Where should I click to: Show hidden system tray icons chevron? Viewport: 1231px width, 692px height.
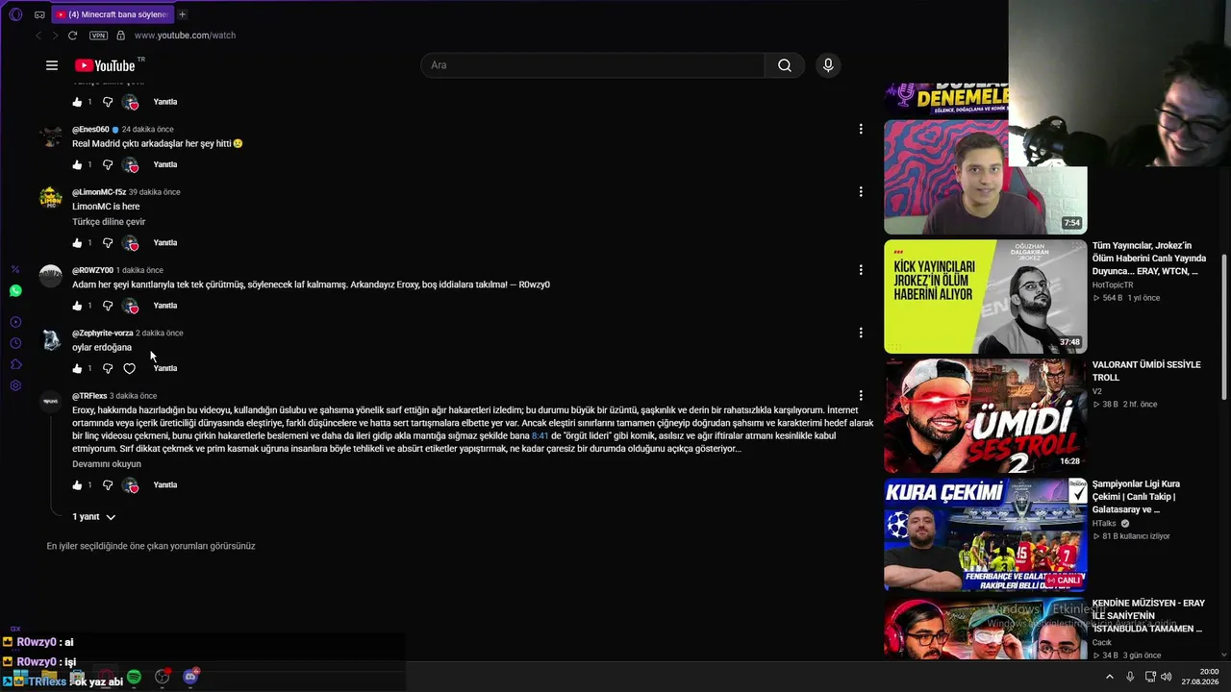tap(1110, 677)
